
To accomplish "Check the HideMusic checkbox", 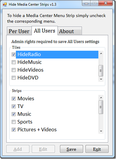I will [14, 62].
